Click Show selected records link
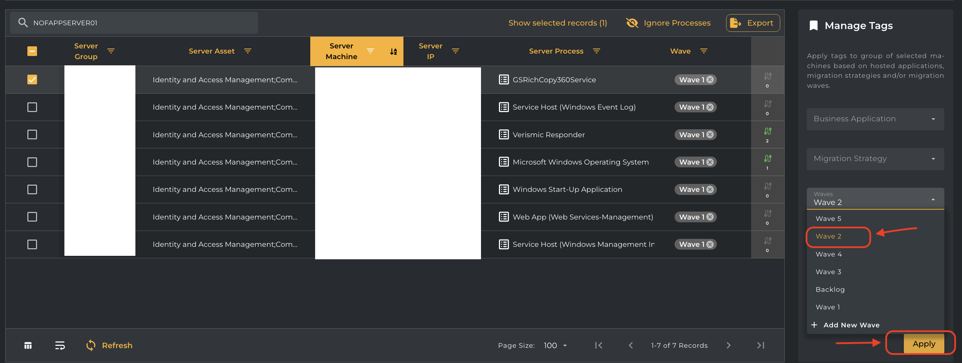 click(557, 23)
